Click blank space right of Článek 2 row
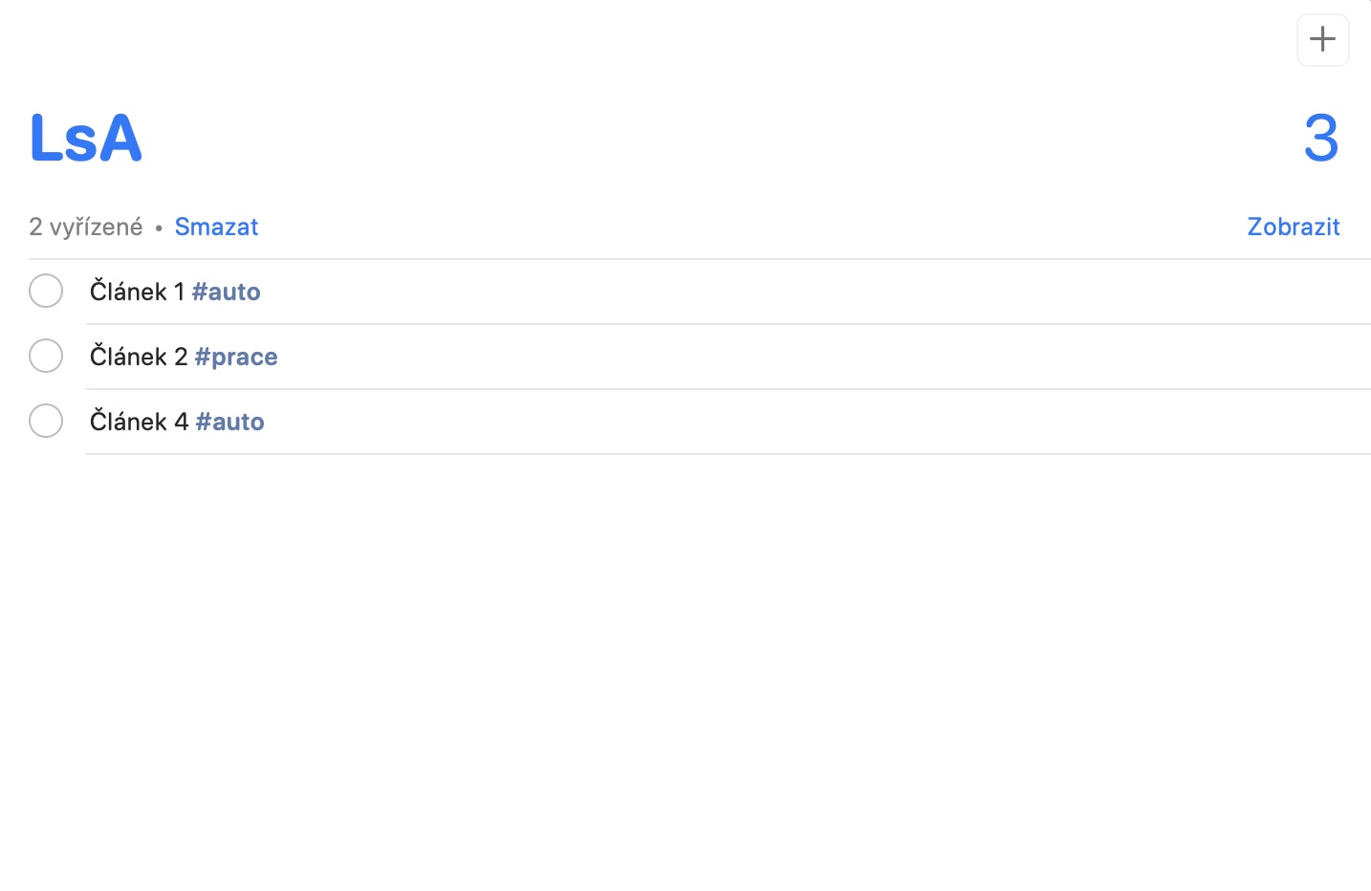 click(813, 357)
